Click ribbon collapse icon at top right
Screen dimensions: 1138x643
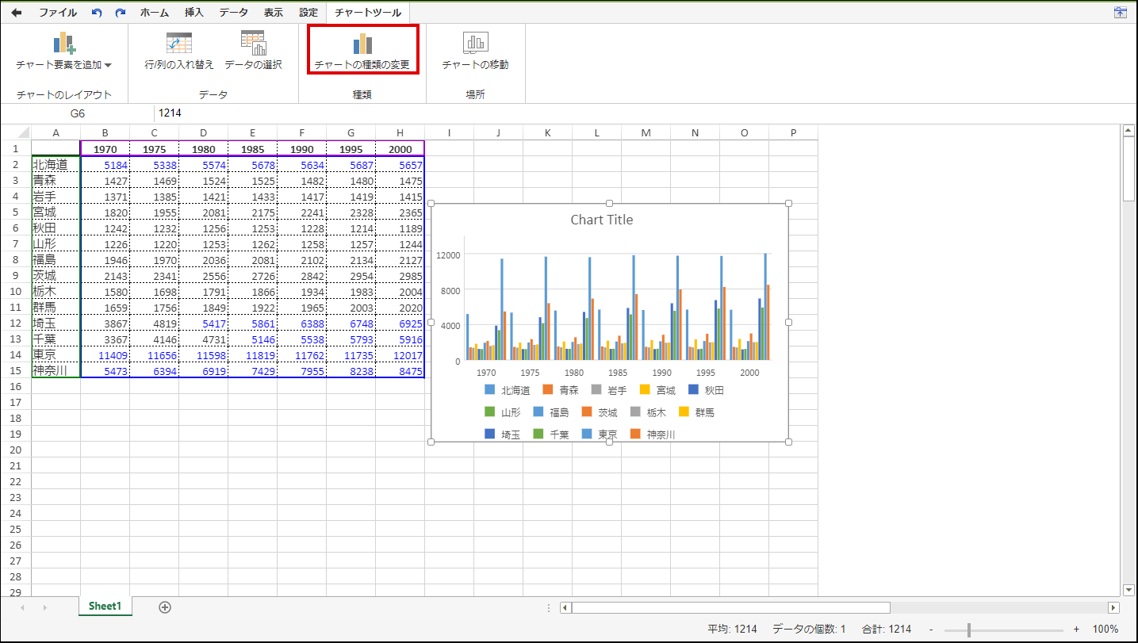pyautogui.click(x=1121, y=13)
